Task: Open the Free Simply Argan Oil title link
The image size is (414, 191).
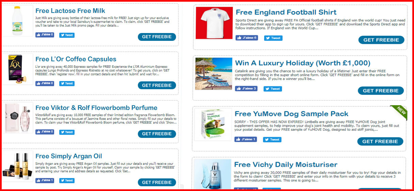Action: pos(69,156)
